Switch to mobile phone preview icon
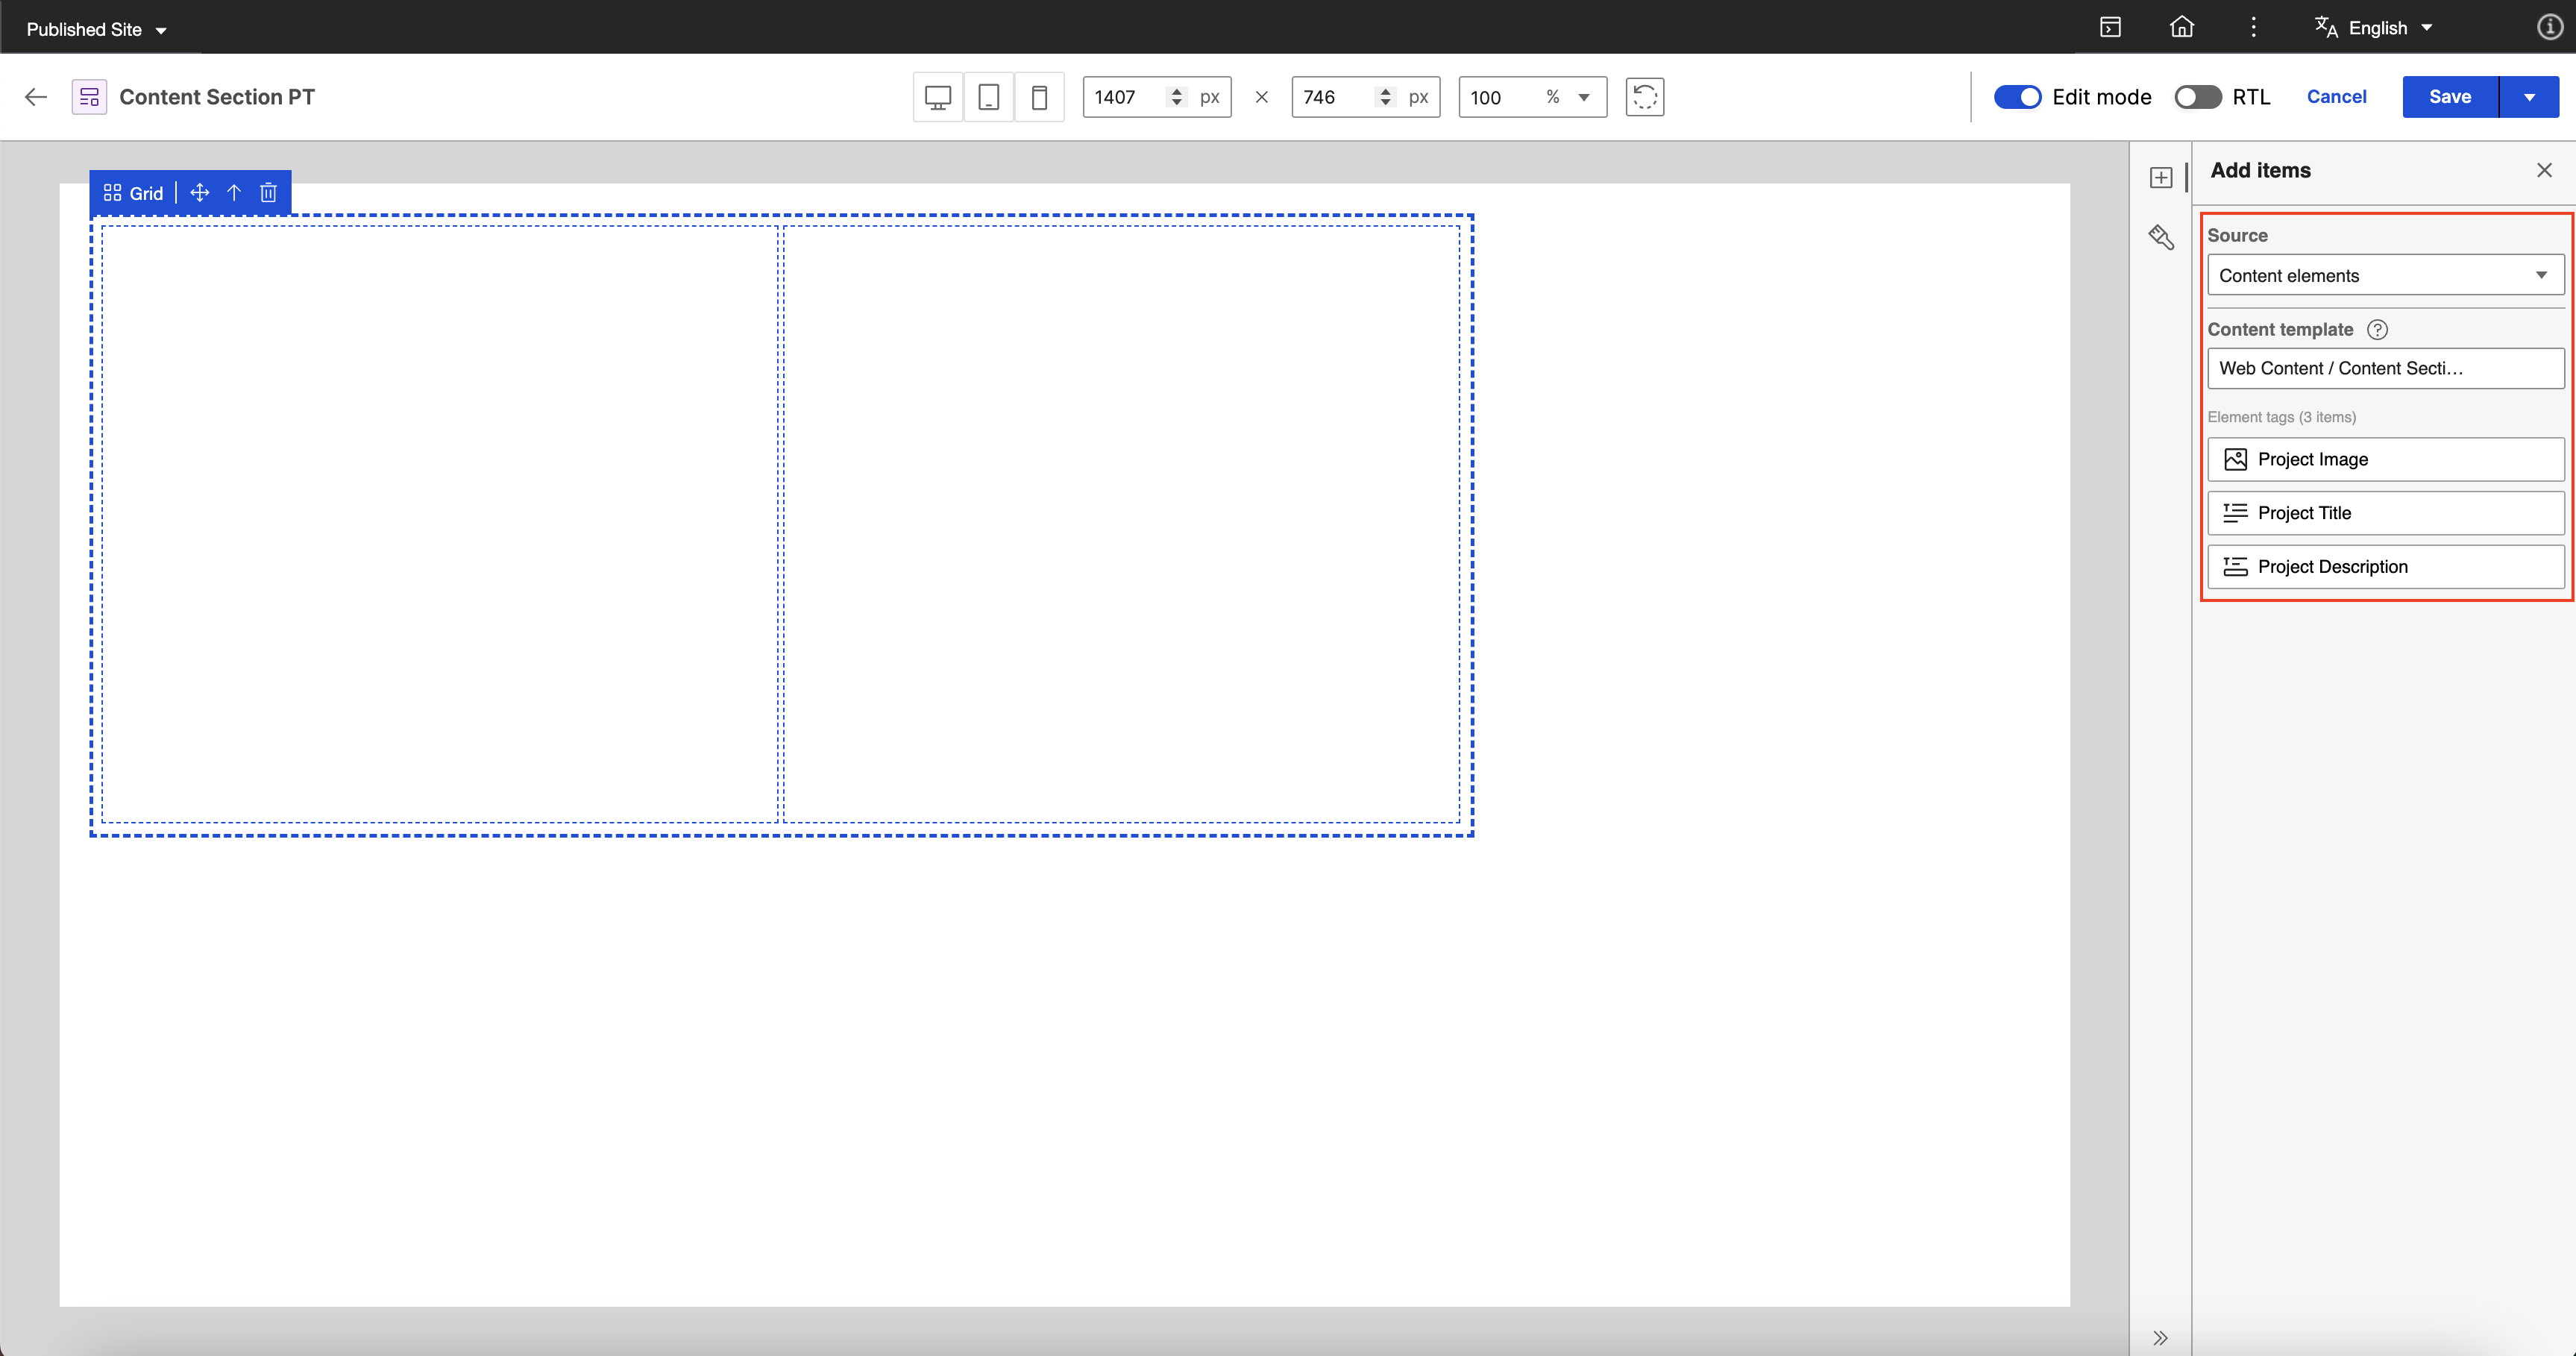 1039,97
